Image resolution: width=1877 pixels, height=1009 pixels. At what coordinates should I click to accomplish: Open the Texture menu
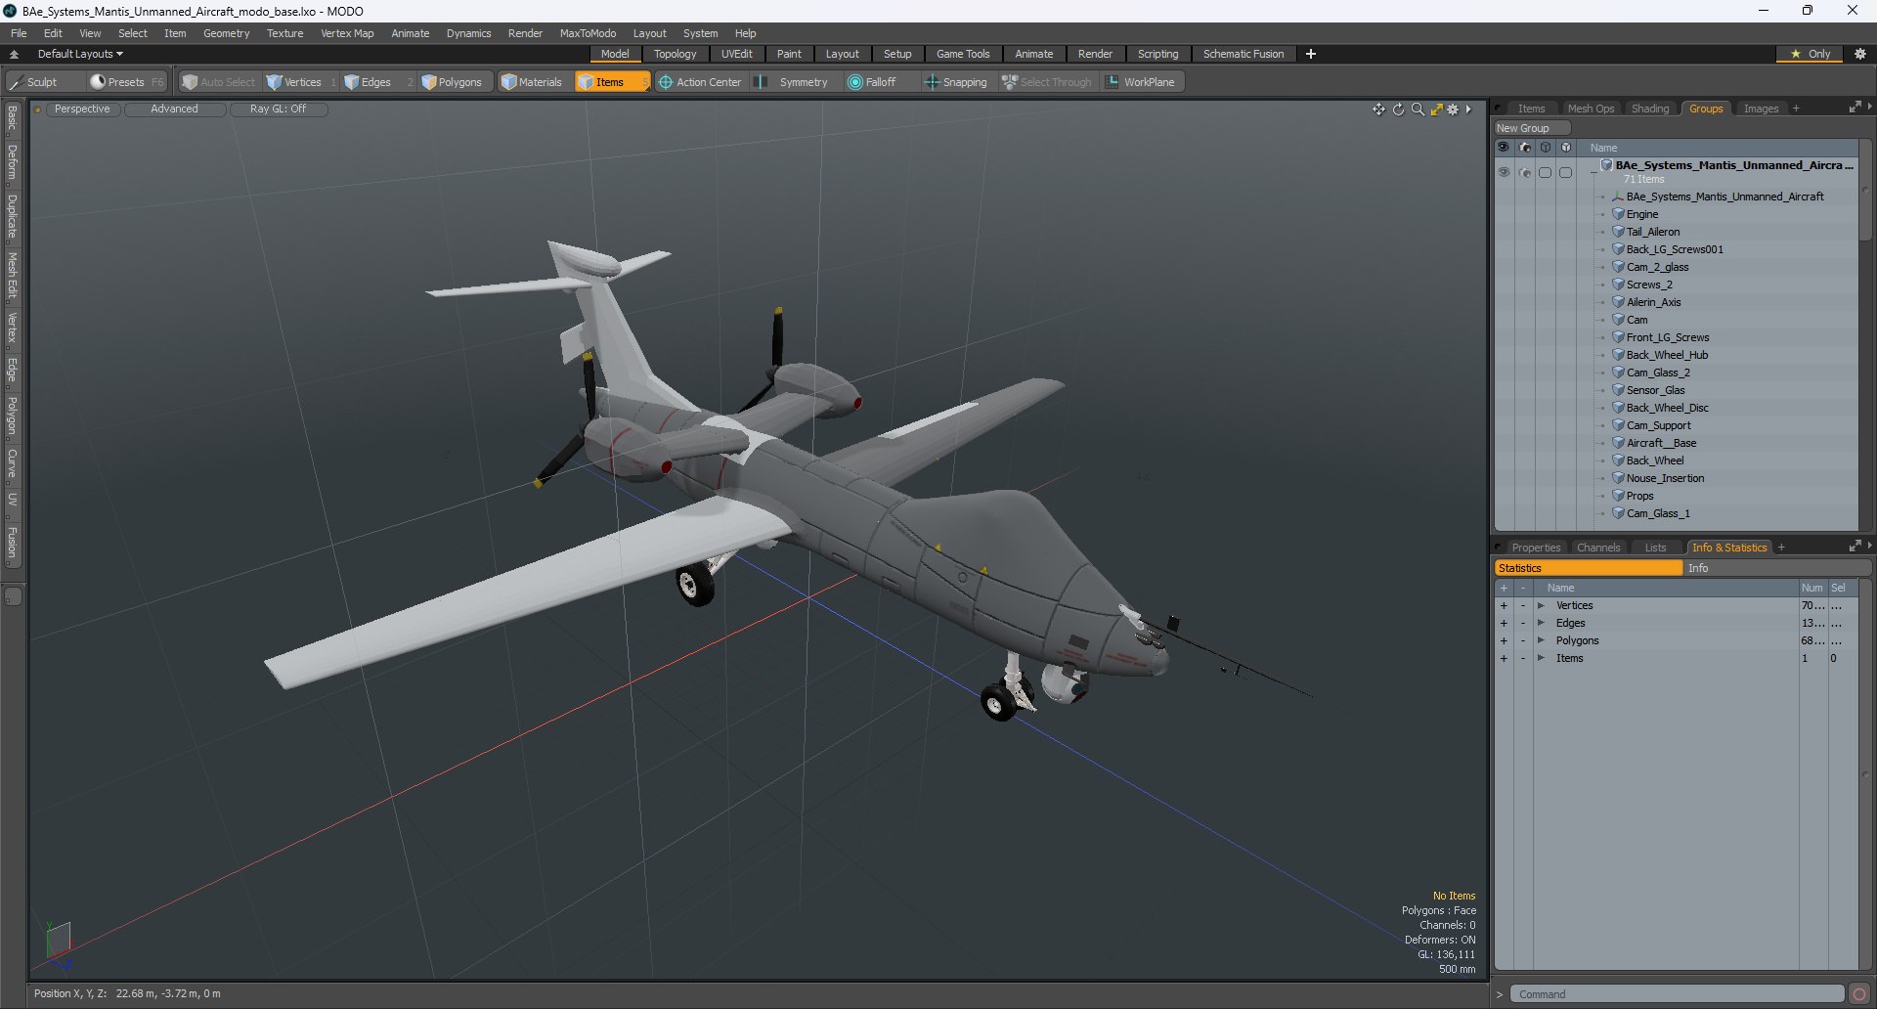coord(284,33)
